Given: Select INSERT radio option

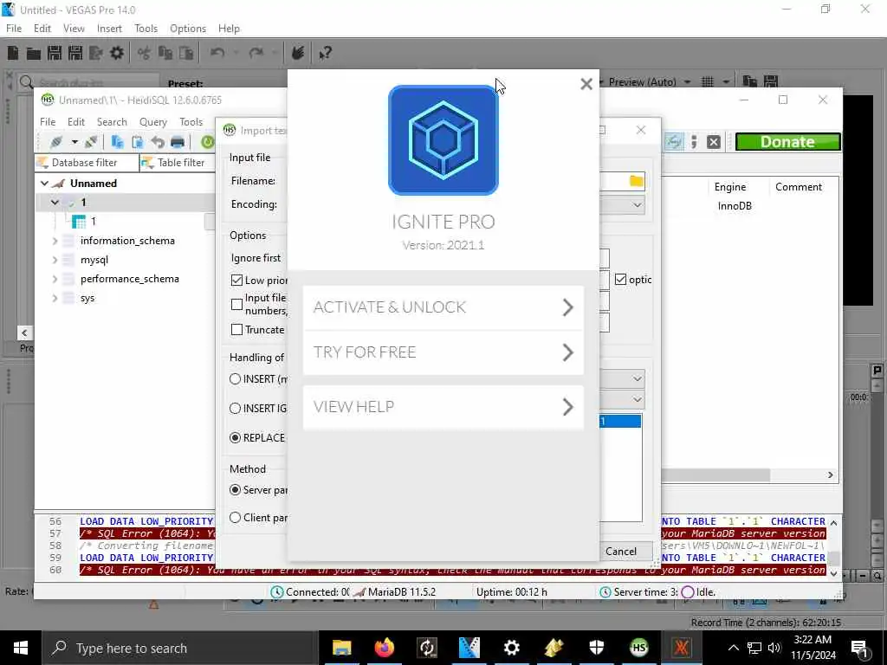Looking at the screenshot, I should 236,379.
